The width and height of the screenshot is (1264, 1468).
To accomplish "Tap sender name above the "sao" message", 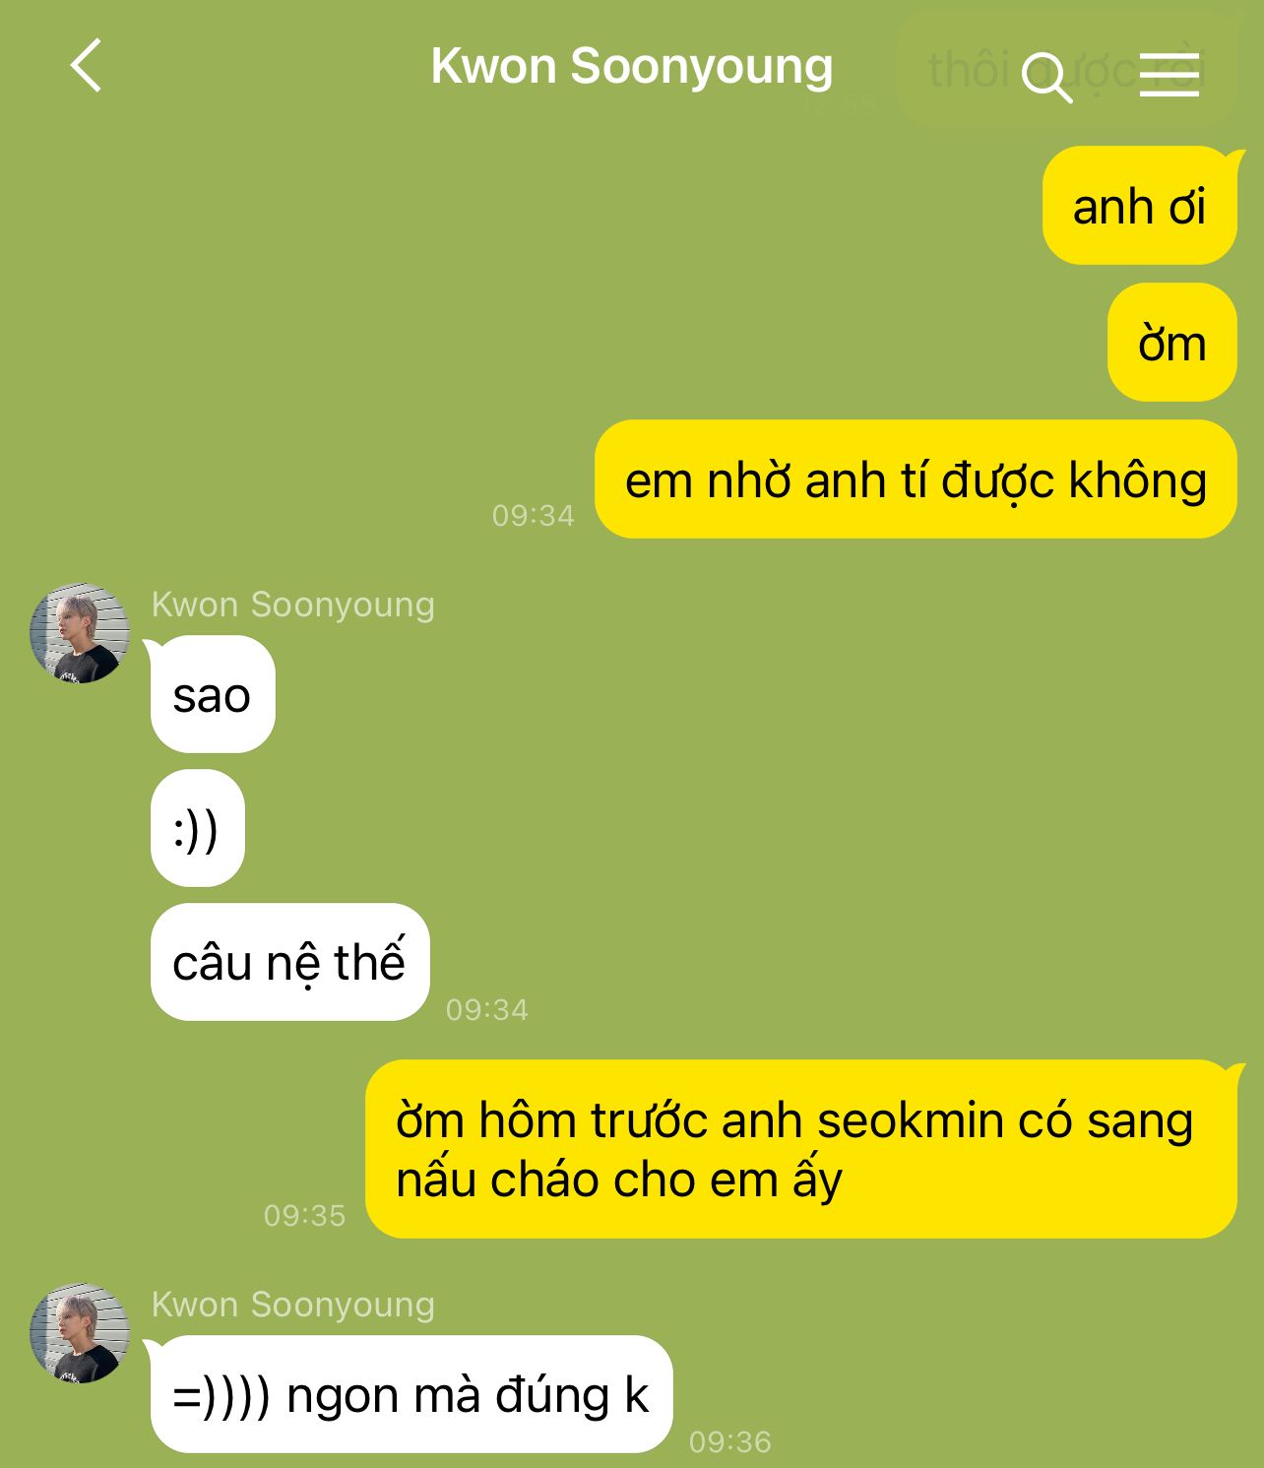I will (x=293, y=604).
